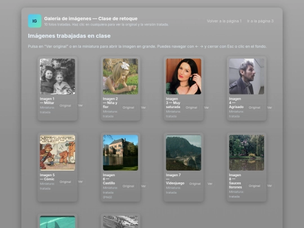Click heading Imágenes trabajadas en clase
The width and height of the screenshot is (304, 228).
(x=69, y=36)
